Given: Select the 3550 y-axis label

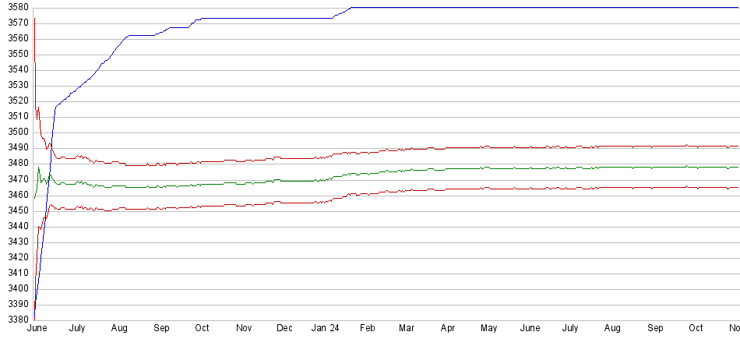Looking at the screenshot, I should (x=16, y=55).
